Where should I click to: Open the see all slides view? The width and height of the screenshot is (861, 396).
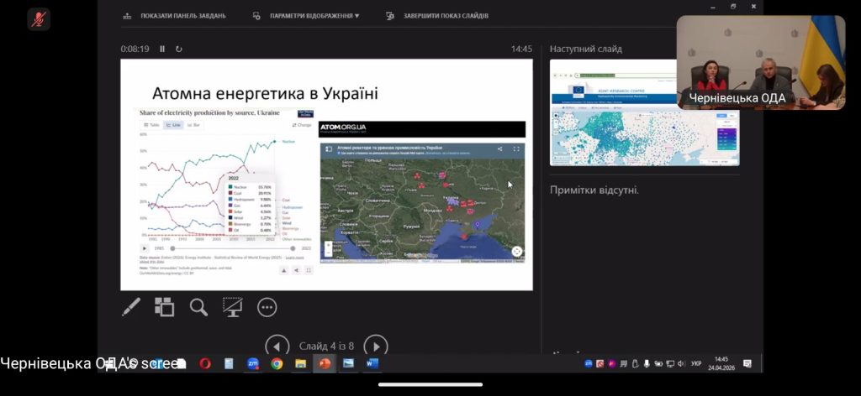(x=165, y=307)
